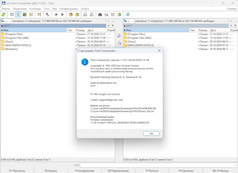Click the right panel c:\*.* path bar
This screenshot has height=173, width=238.
pyautogui.click(x=176, y=26)
